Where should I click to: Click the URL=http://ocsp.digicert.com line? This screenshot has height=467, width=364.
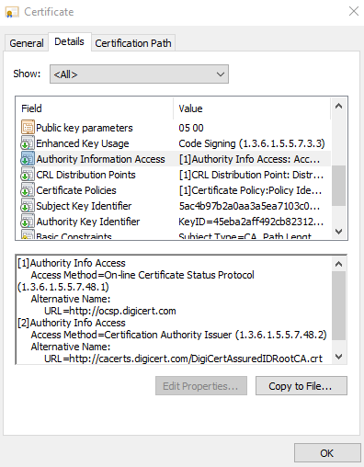pos(110,311)
